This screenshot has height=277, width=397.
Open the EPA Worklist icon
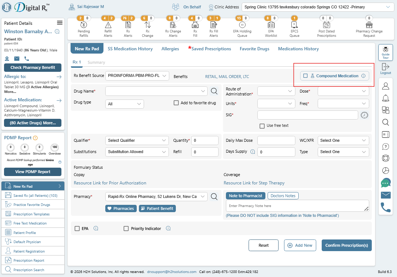tap(271, 25)
